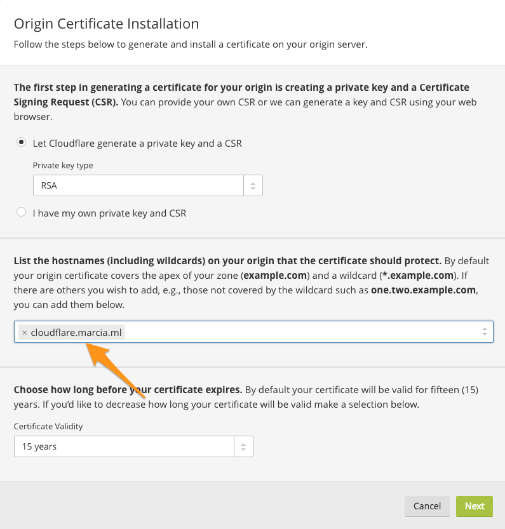
Task: Open the Private key type RSA dropdown
Action: [x=138, y=186]
